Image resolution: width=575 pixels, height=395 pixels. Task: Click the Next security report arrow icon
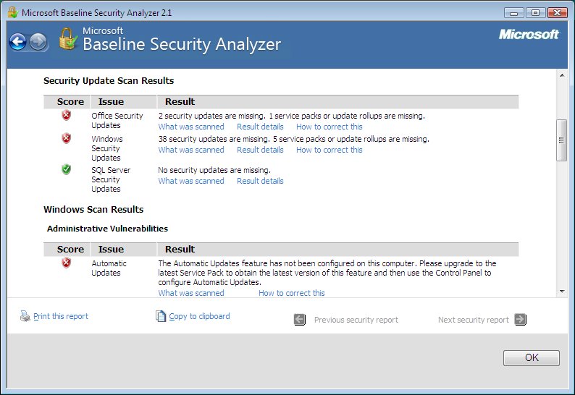521,320
